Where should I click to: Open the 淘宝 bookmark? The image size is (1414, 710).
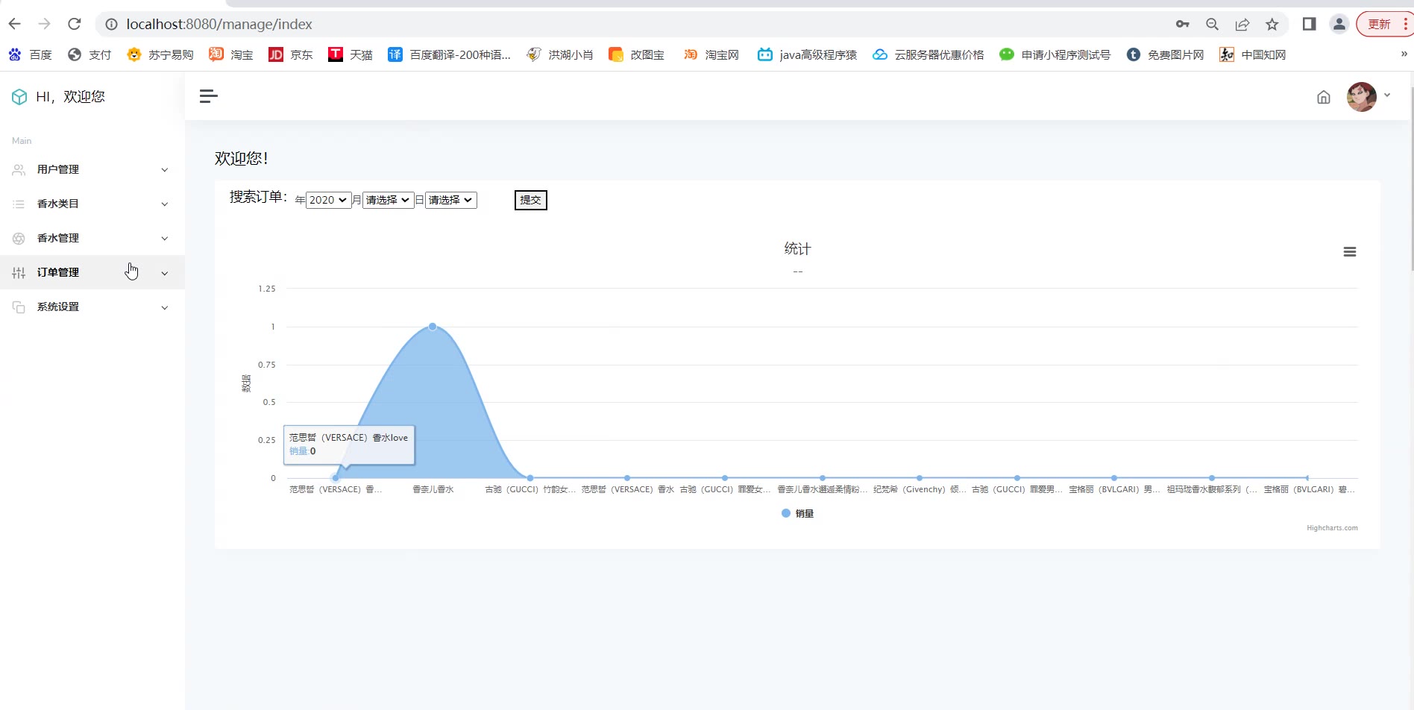[231, 54]
